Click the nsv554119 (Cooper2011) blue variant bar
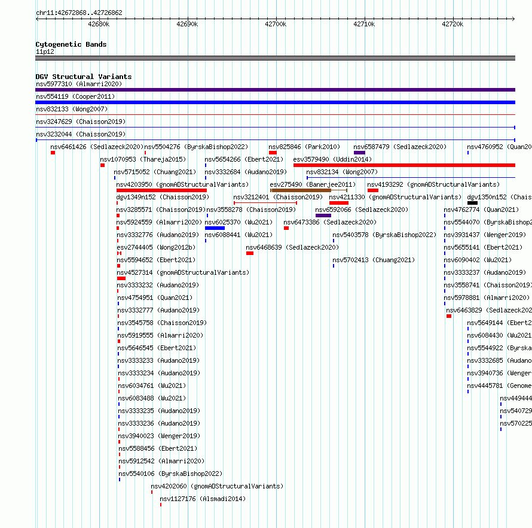The image size is (532, 528). tap(275, 102)
